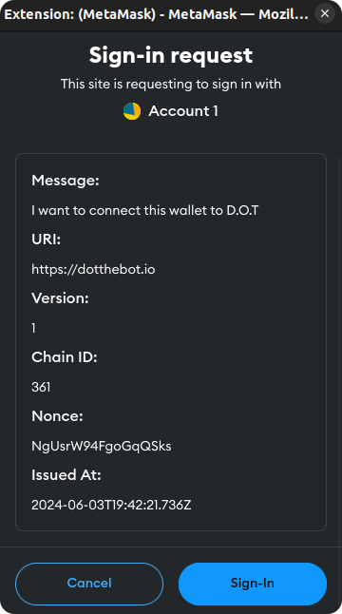
Task: Select the Account 1 name label
Action: (183, 111)
